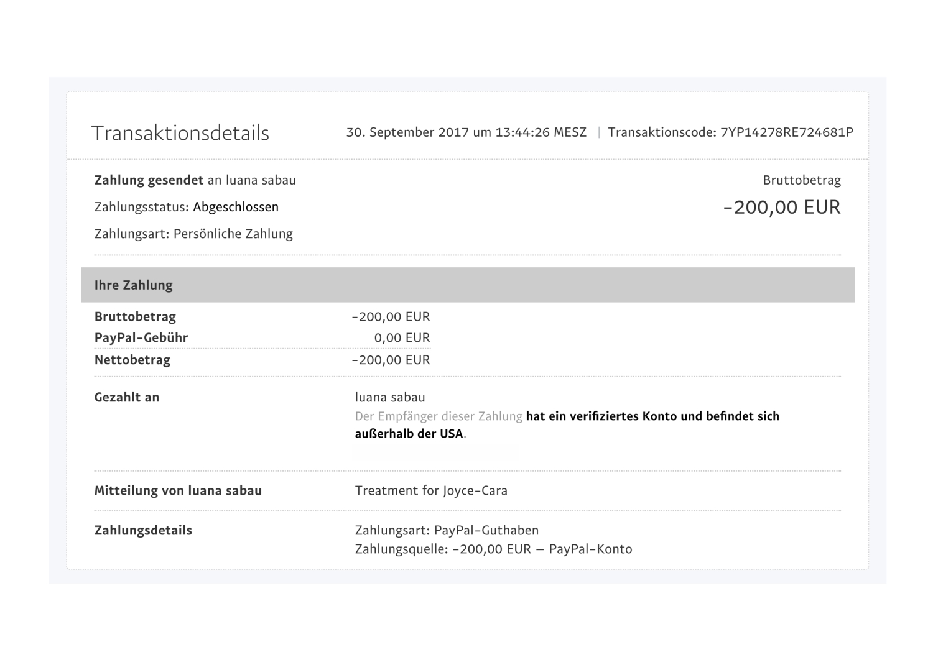Select the message 'Treatment for Joyce-Cara'
The width and height of the screenshot is (933, 665).
431,490
